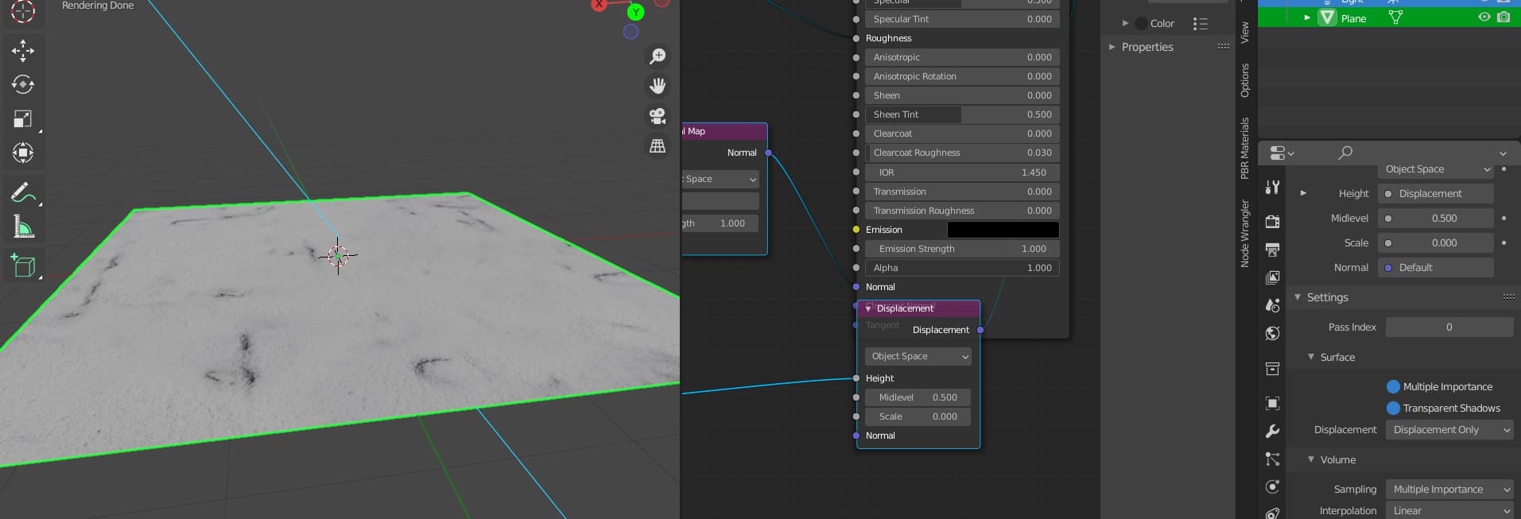
Task: Open Volume Sampling Multiple Importance dropdown
Action: (1449, 489)
